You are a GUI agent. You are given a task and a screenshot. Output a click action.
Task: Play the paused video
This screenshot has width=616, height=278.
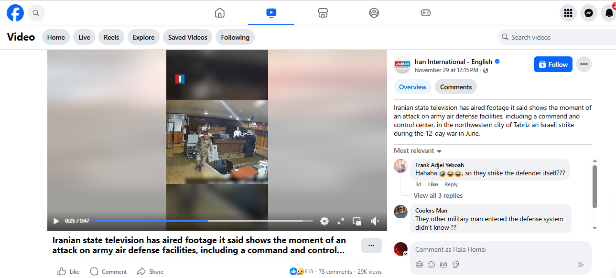56,221
